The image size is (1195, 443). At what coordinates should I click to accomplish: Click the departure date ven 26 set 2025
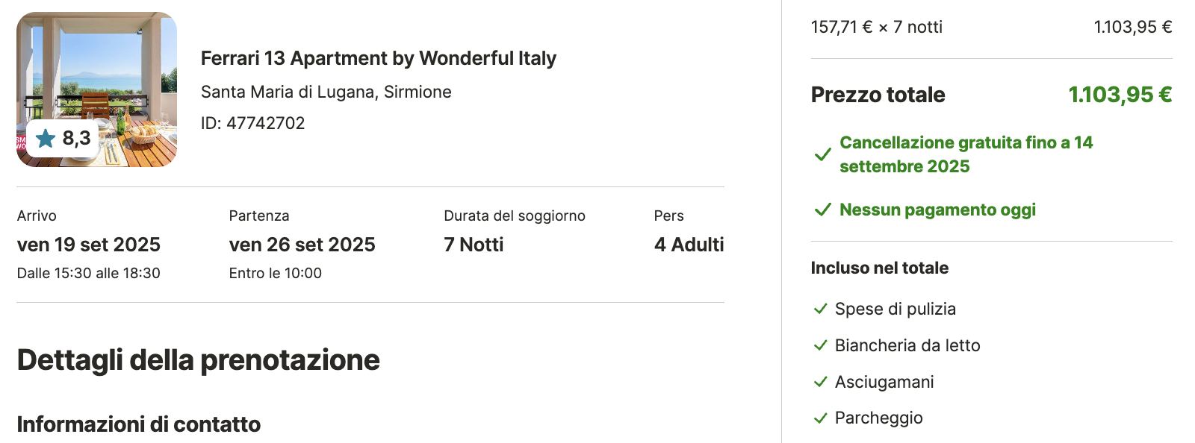(302, 245)
